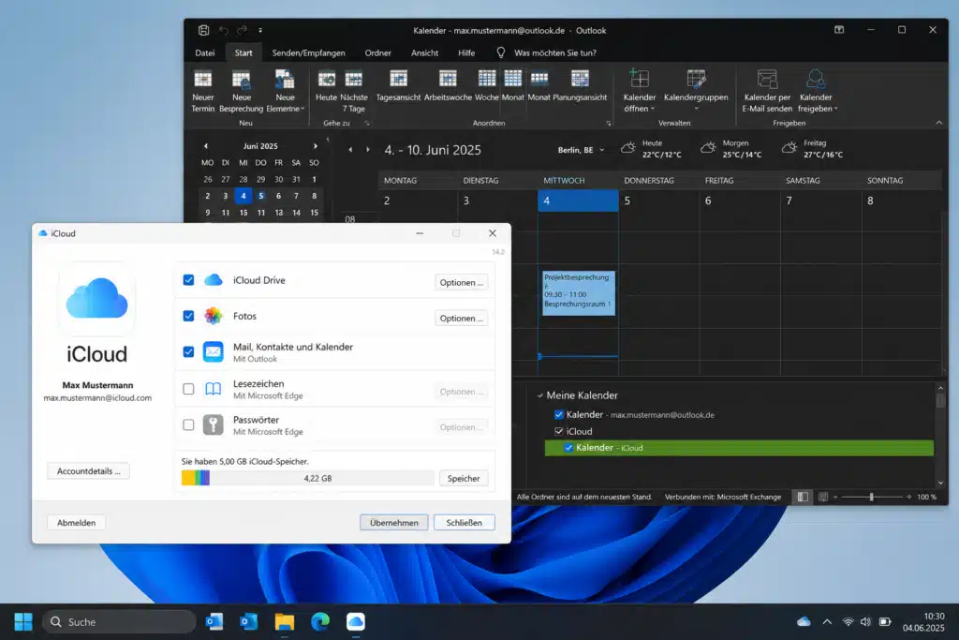The image size is (959, 640).
Task: Open Projektbesprechung appointment on Mittwoch
Action: pyautogui.click(x=578, y=293)
